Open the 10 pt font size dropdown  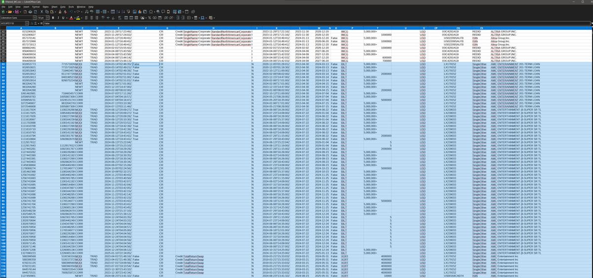coord(47,18)
